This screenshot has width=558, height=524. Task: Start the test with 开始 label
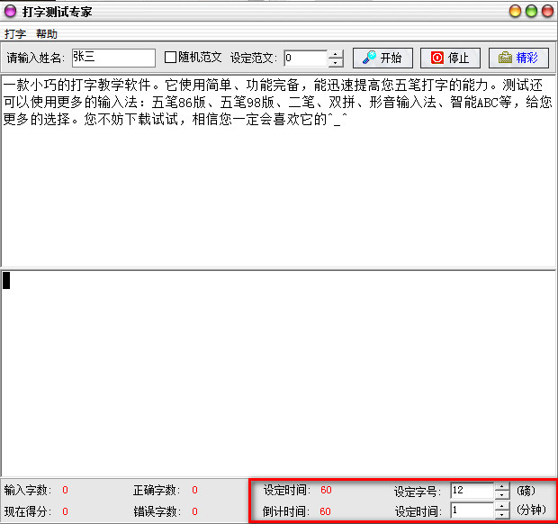pos(391,58)
